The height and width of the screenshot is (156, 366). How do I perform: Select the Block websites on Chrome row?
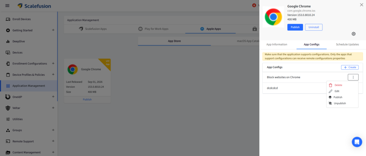[312, 77]
